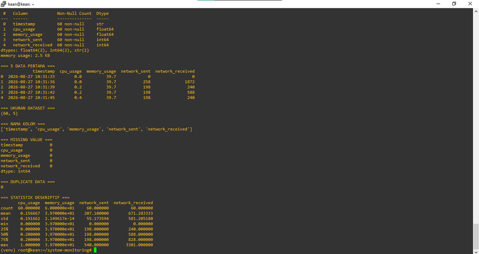
Task: Click the network_sent value '258'
Action: pos(146,82)
